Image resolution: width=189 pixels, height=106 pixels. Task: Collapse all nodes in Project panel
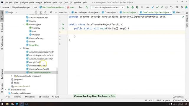tap(45, 12)
